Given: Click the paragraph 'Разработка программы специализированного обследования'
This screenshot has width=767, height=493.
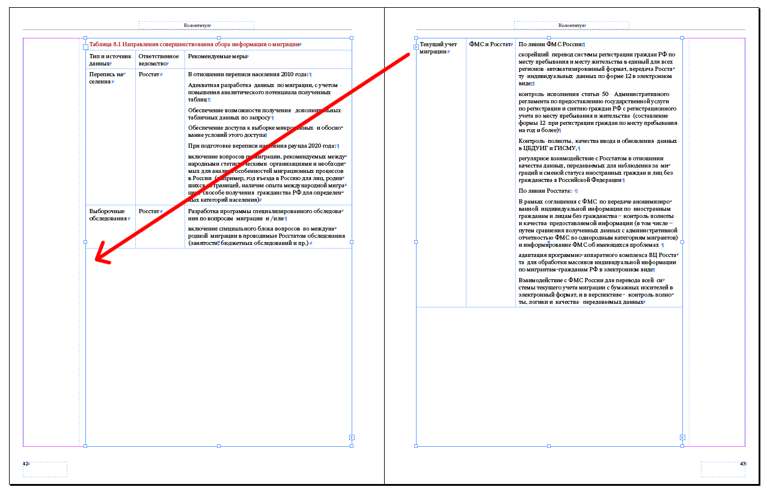Looking at the screenshot, I should coord(265,215).
